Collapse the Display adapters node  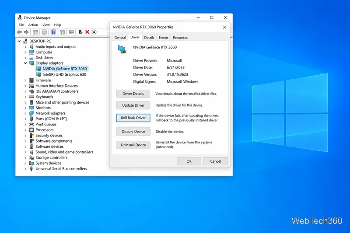[25, 63]
